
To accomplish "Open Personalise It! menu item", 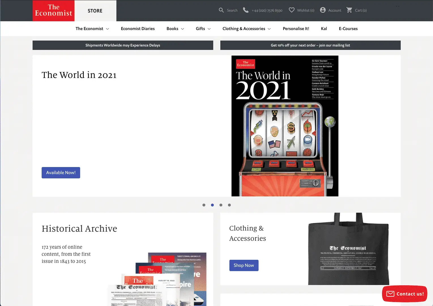I will point(296,29).
